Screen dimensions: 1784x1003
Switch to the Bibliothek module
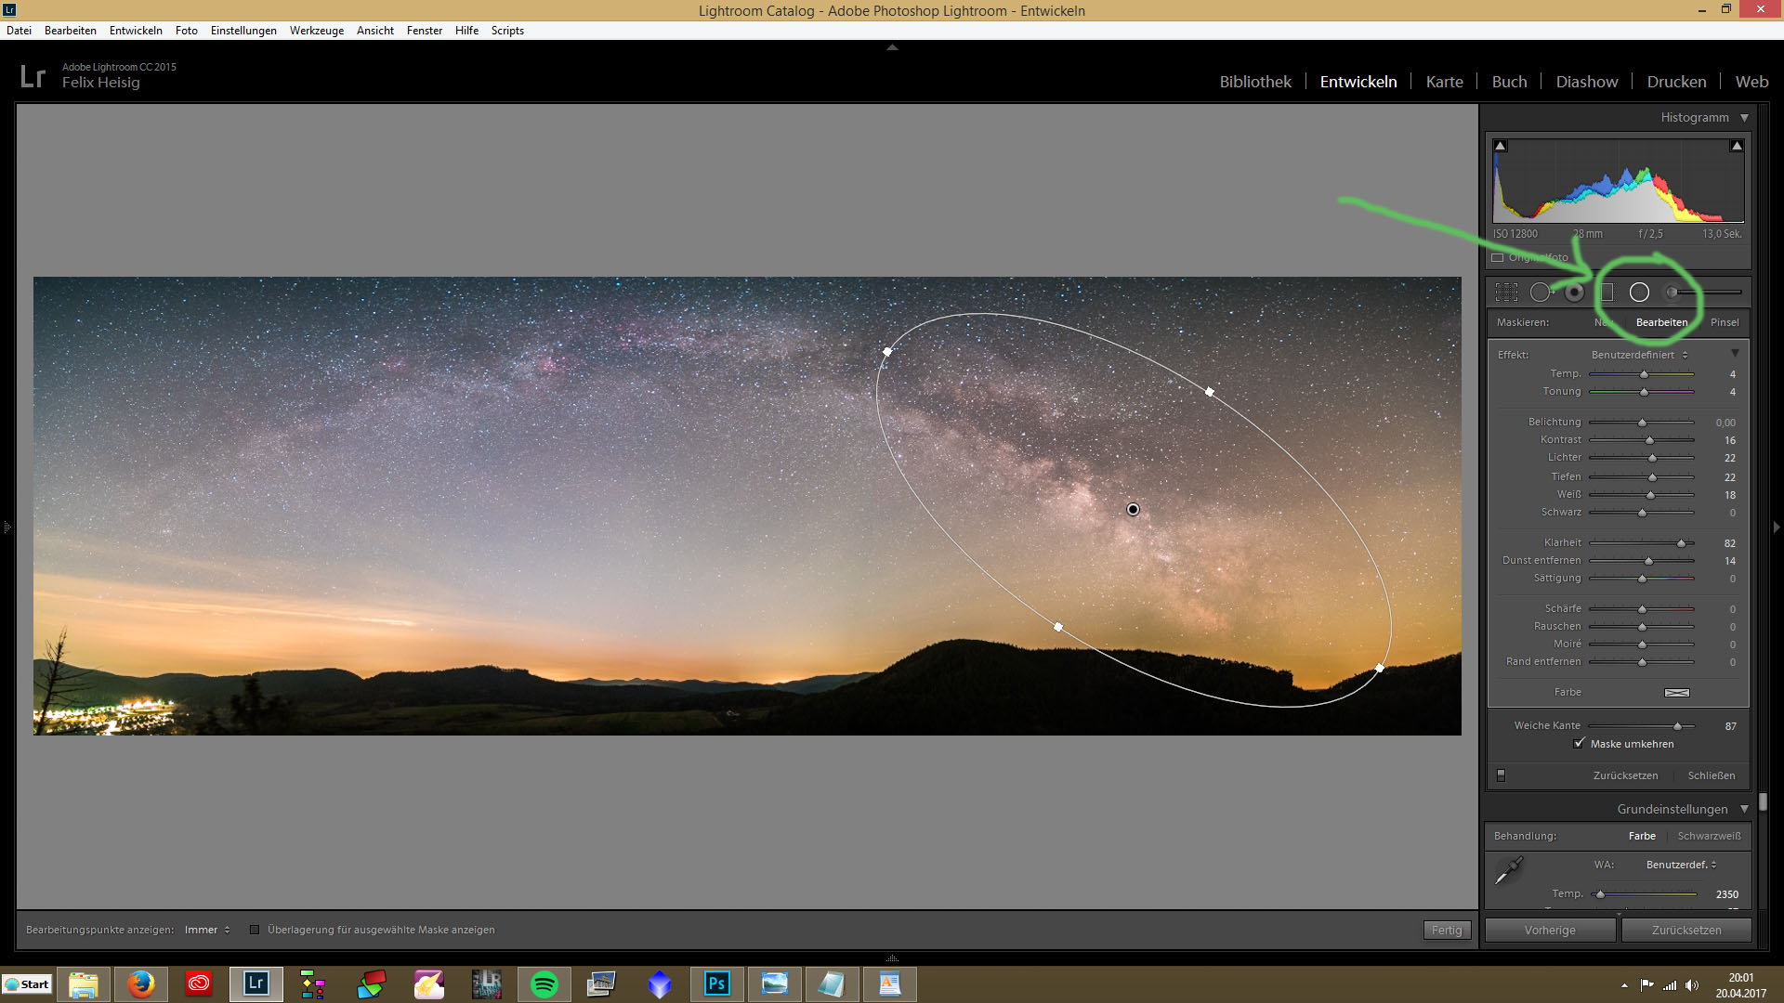(1255, 82)
